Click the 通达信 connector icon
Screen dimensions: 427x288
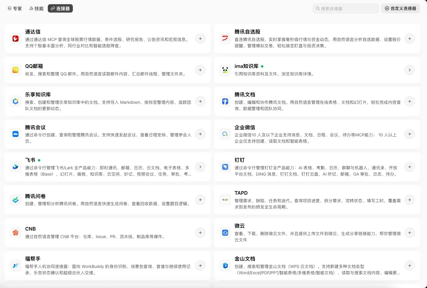[16, 39]
